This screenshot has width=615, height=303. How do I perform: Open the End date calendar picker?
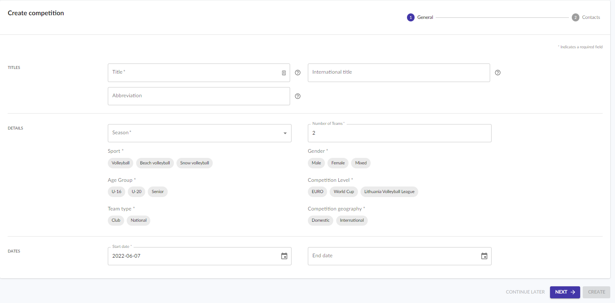pos(484,256)
